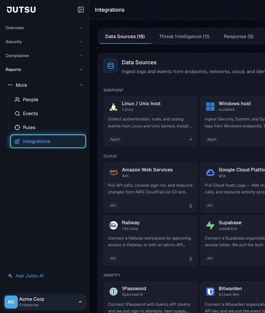
Task: Click the 1Password logo icon
Action: [x=114, y=292]
